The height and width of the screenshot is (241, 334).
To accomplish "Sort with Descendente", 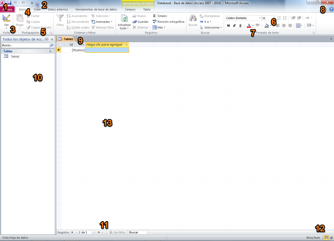I will pos(78,22).
